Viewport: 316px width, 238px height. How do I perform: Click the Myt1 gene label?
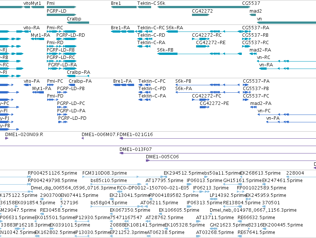tap(36, 3)
